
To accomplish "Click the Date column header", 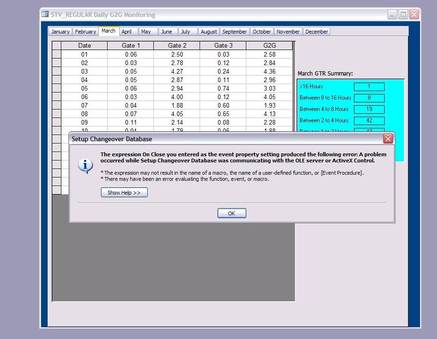I will pos(84,45).
